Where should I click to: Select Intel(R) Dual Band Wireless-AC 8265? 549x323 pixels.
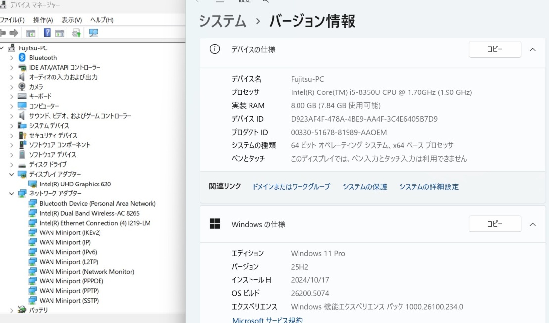pyautogui.click(x=89, y=213)
